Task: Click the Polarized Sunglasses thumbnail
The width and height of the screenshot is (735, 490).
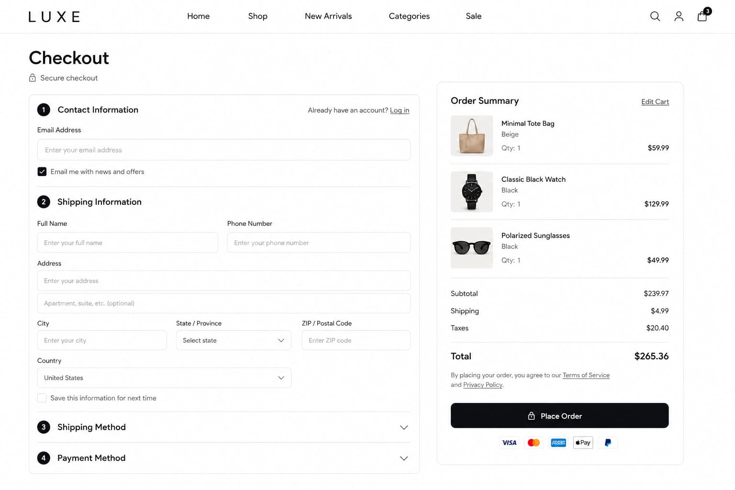Action: click(x=472, y=248)
